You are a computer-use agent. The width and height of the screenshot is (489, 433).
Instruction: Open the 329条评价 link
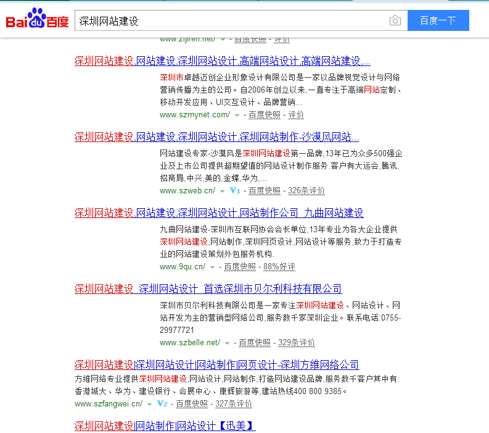[x=297, y=342]
